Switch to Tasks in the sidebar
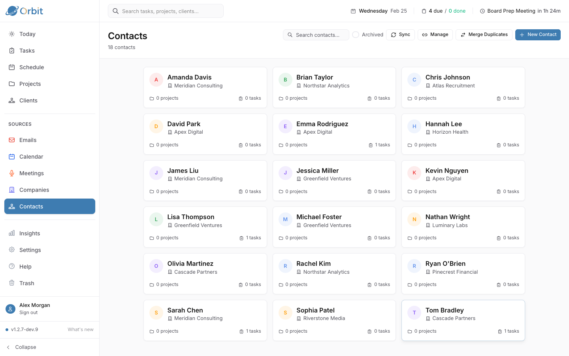This screenshot has height=356, width=569. (27, 50)
